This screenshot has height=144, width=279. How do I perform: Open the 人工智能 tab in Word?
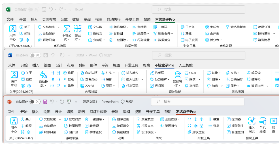tap(186, 65)
